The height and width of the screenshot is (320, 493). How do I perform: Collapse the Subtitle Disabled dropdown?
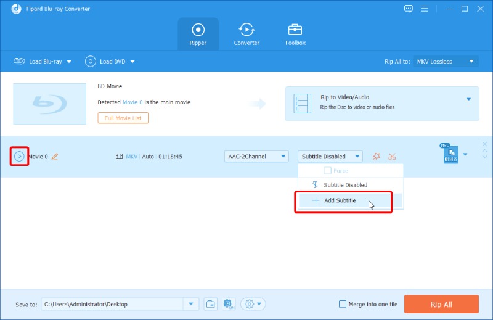tap(330, 157)
